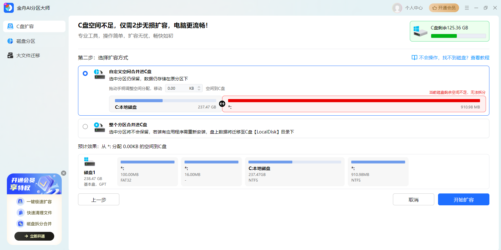Click the 磁盘拆分合并 feature icon
Screen dimensions: 501x250
pyautogui.click(x=20, y=224)
